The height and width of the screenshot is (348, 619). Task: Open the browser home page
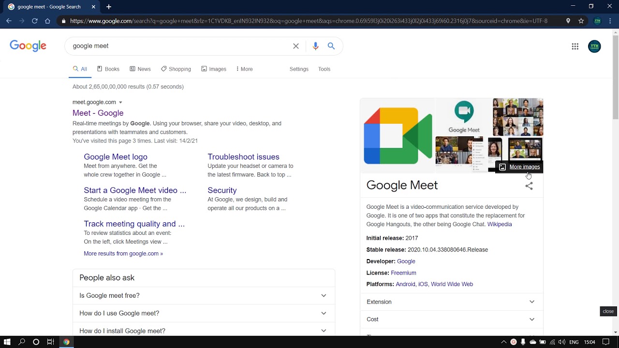pyautogui.click(x=47, y=21)
